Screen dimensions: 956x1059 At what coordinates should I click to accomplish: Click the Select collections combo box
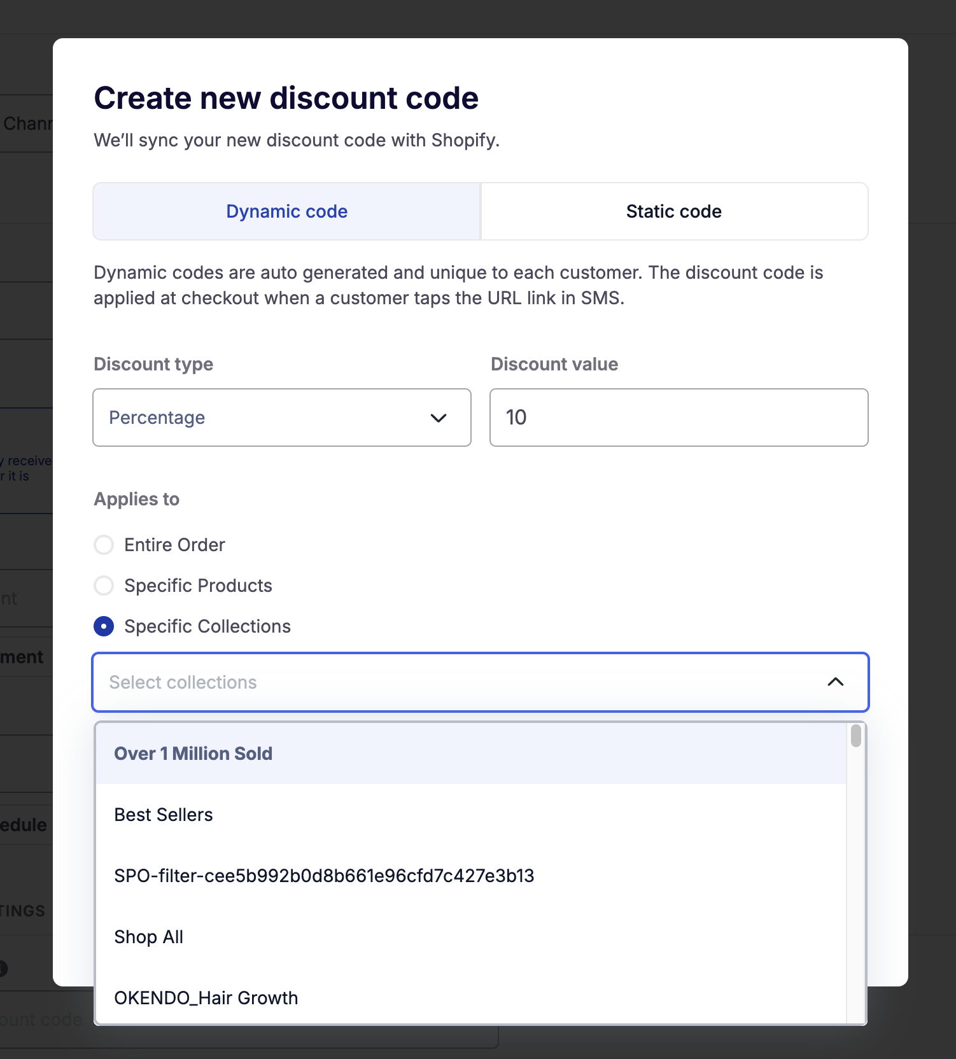click(458, 682)
